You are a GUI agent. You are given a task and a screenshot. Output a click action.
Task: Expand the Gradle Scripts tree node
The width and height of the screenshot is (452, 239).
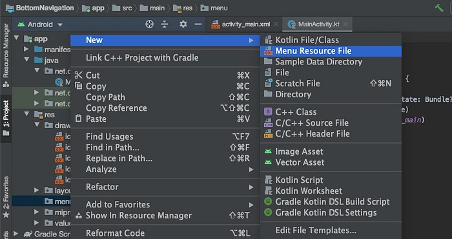coord(16,234)
